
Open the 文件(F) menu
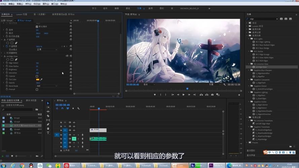point(3,4)
